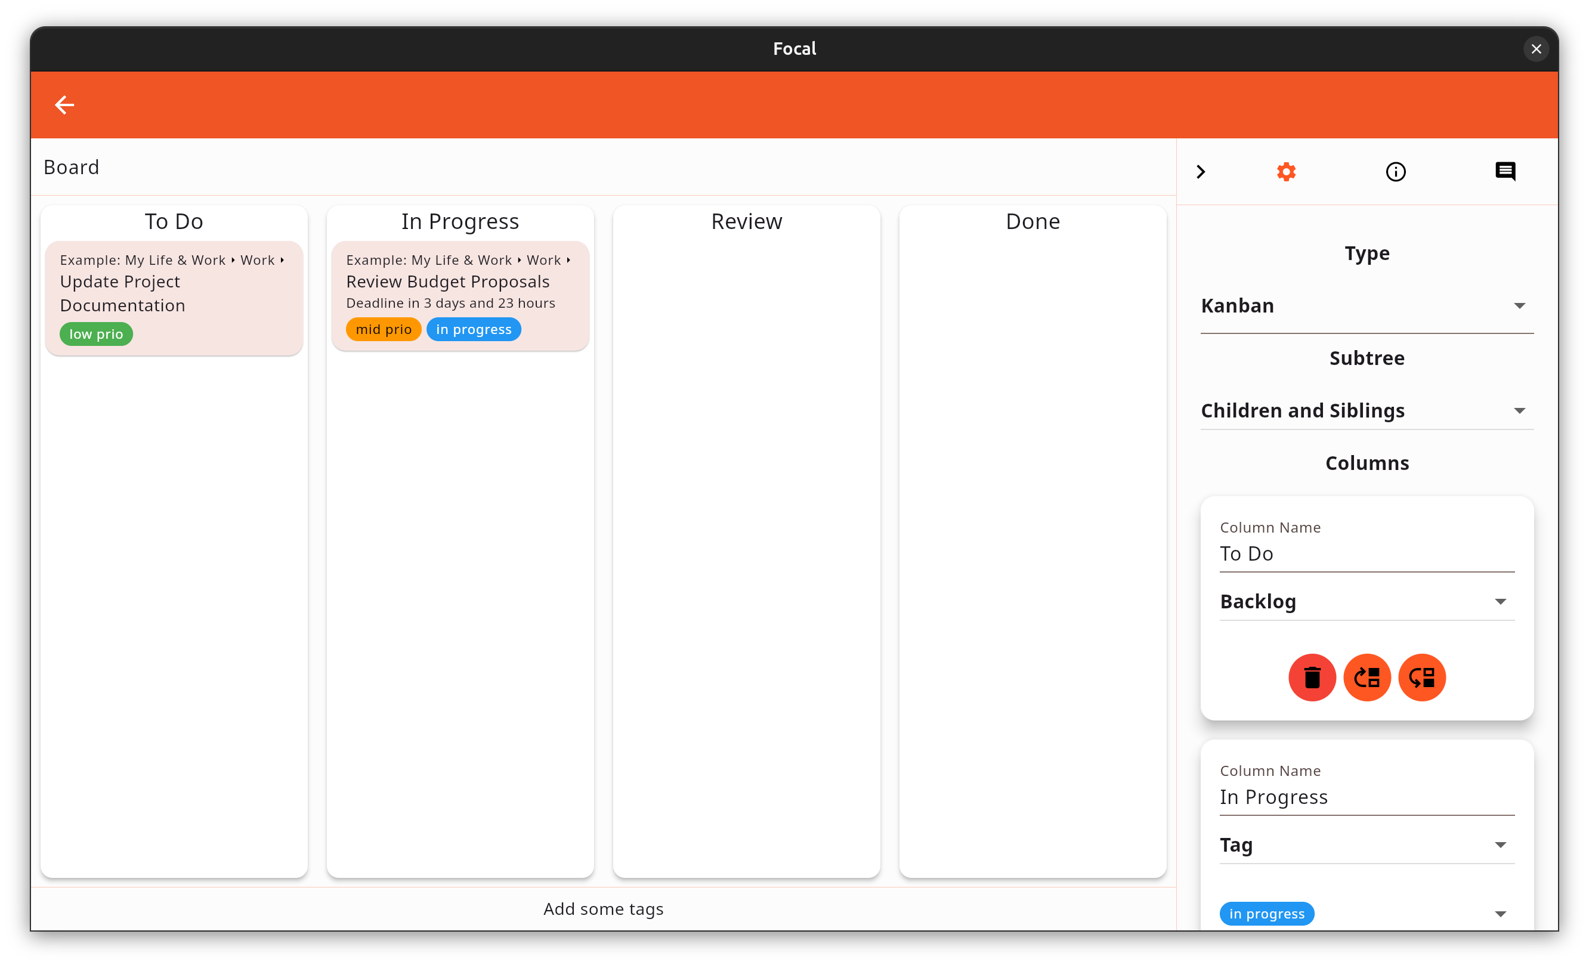
Task: Navigate back using the header arrow
Action: [x=64, y=104]
